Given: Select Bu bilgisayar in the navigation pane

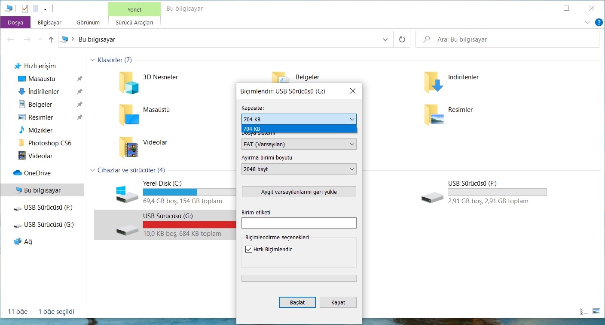Looking at the screenshot, I should coord(42,190).
